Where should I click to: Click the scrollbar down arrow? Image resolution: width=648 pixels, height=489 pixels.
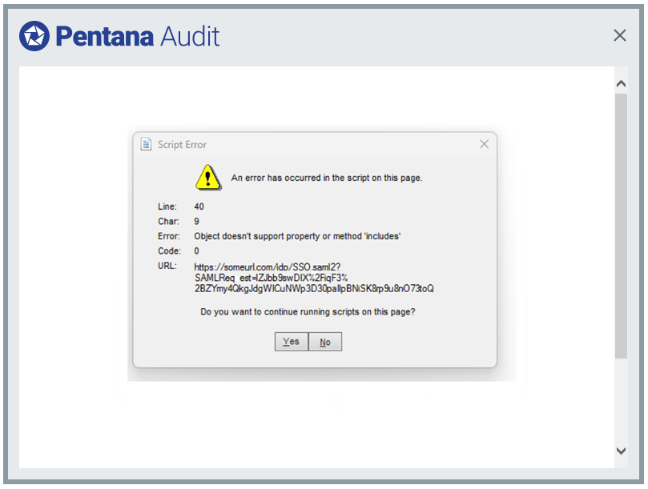[620, 451]
